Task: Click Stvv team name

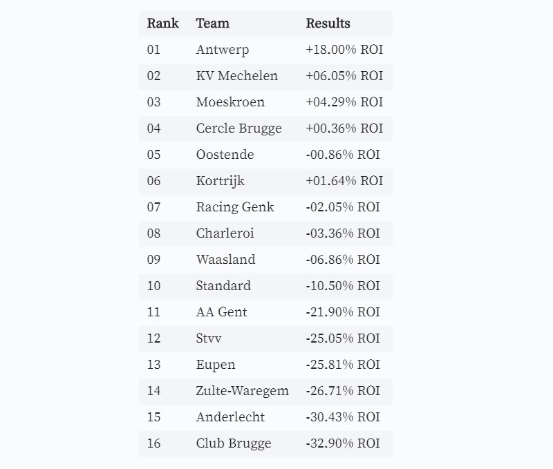Action: [209, 338]
